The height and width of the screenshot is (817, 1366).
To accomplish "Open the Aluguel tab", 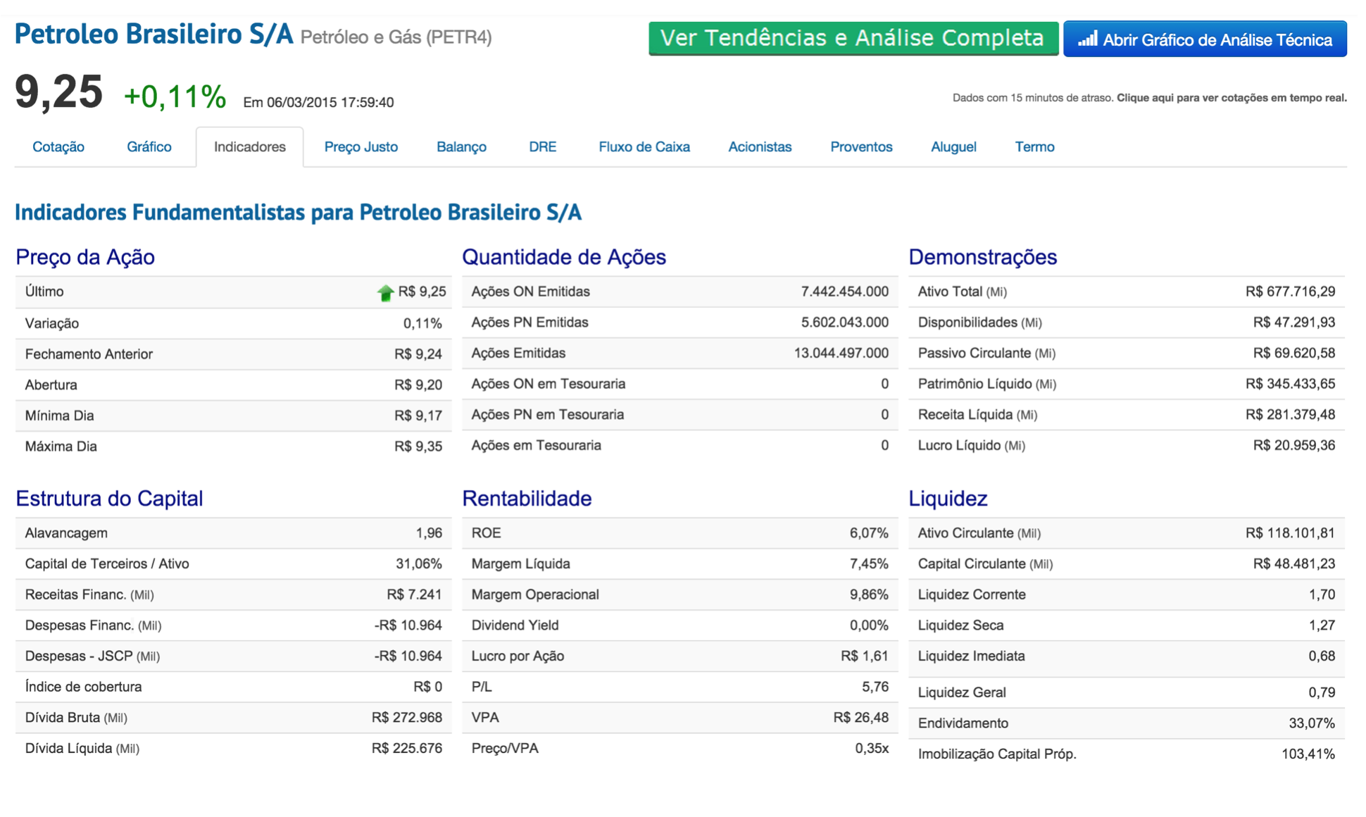I will click(x=953, y=146).
